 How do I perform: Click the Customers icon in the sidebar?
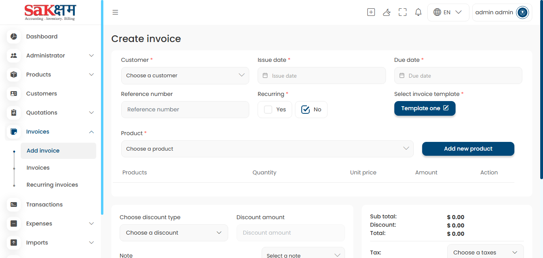pos(14,93)
